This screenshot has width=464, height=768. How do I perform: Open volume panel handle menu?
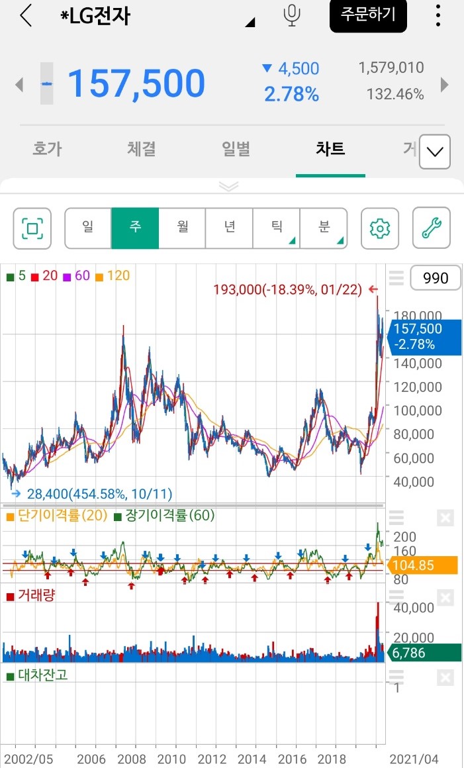(396, 597)
